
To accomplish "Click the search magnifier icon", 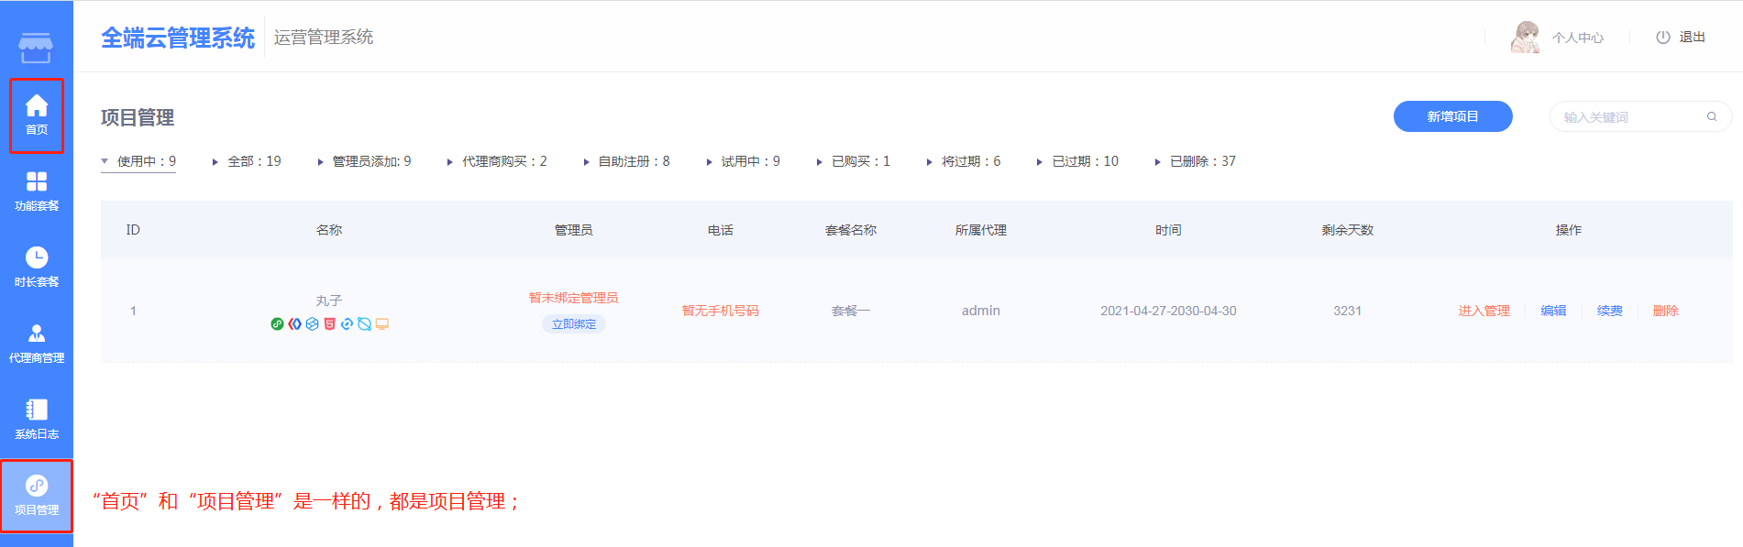I will [1712, 116].
